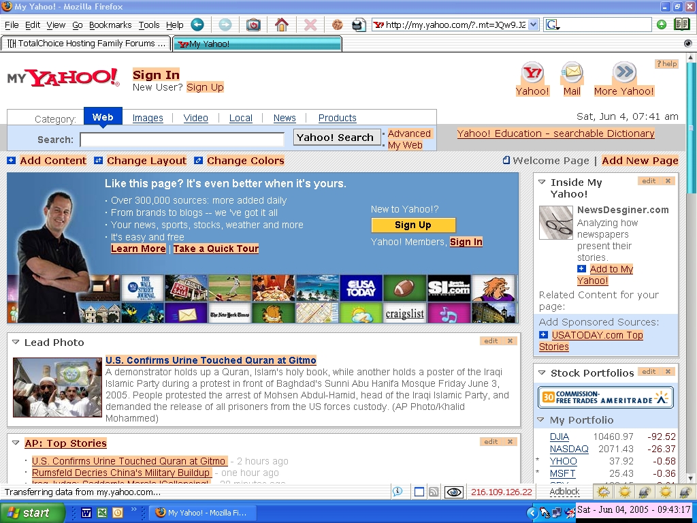This screenshot has width=697, height=523.
Task: Close the Inside My Yahoo! module
Action: pyautogui.click(x=668, y=181)
